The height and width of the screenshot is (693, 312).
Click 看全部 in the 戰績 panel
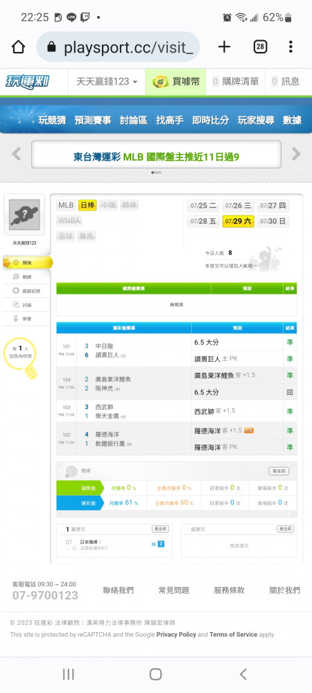279,471
